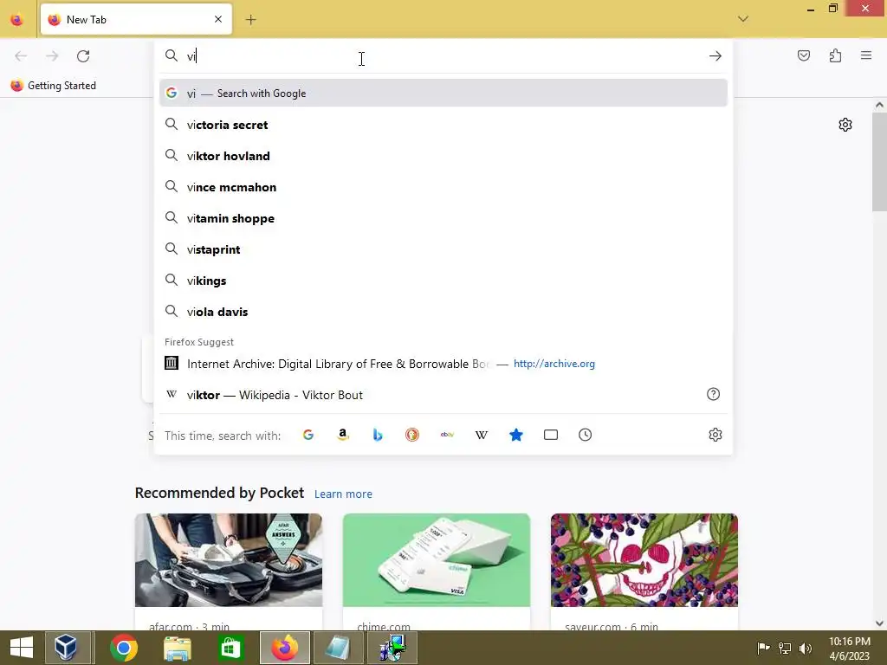The width and height of the screenshot is (887, 665).
Task: Open clock showing 10:16 PM
Action: pyautogui.click(x=849, y=649)
